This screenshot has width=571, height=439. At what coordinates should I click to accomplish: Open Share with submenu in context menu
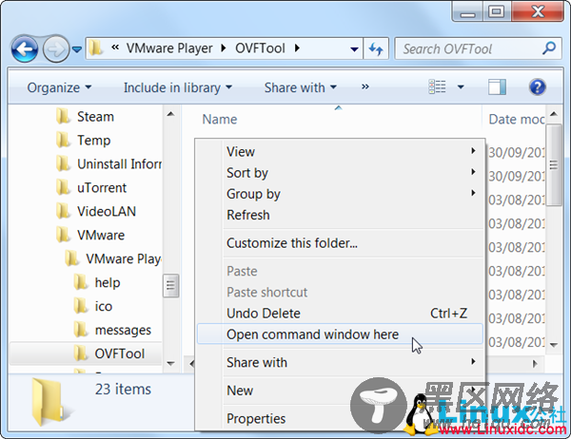pos(341,362)
